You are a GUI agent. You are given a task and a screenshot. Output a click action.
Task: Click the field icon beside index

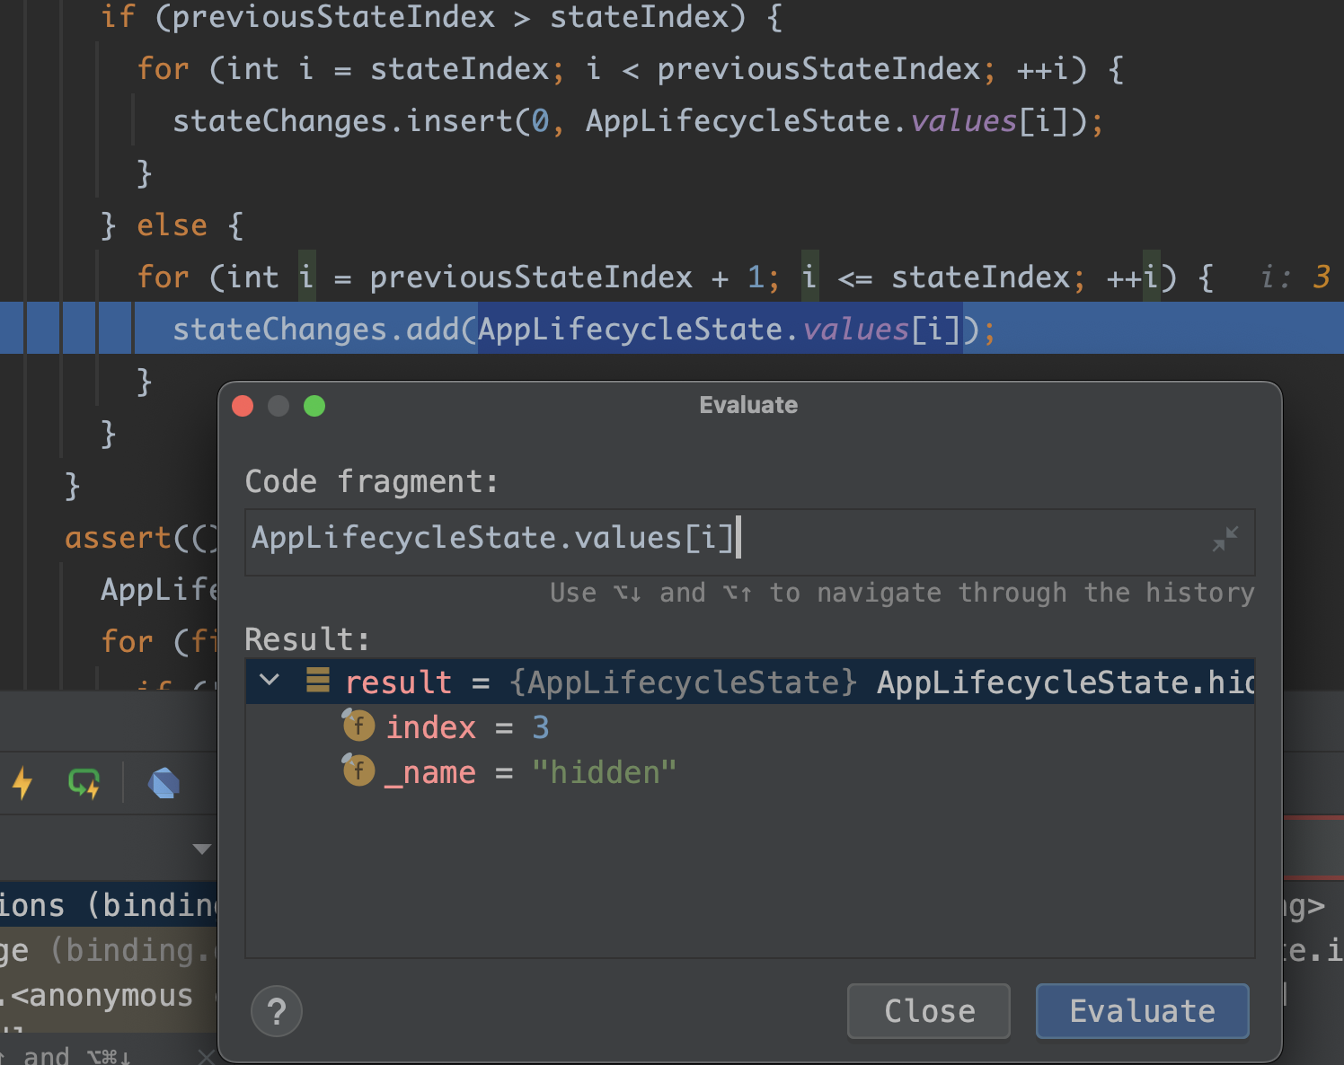(x=358, y=725)
